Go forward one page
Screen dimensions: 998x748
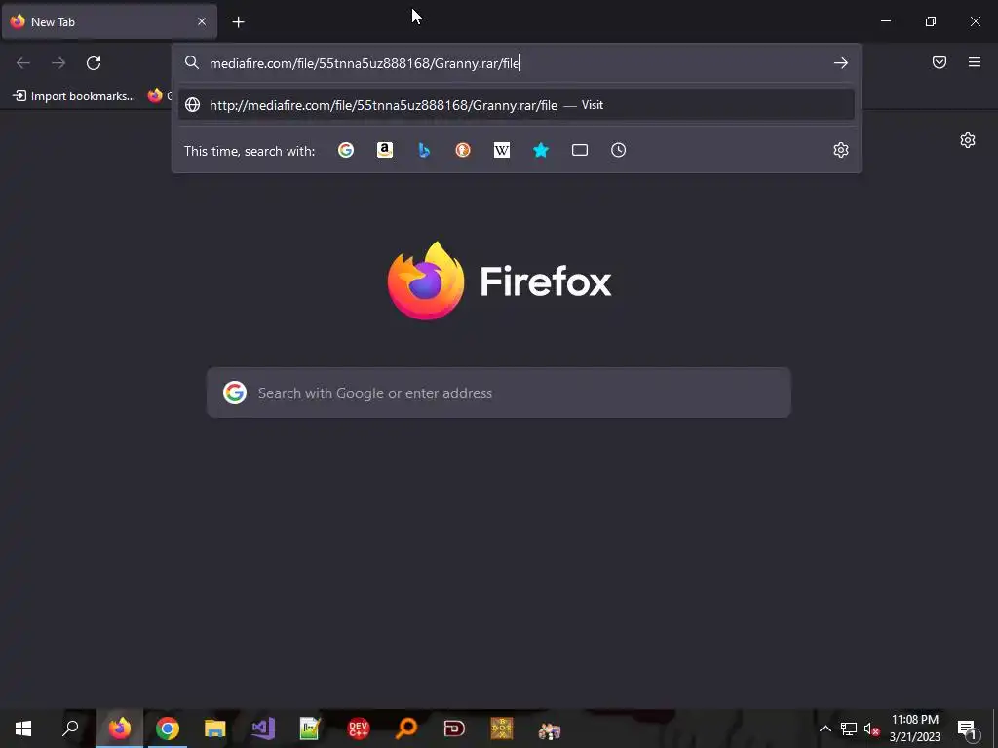[x=58, y=63]
